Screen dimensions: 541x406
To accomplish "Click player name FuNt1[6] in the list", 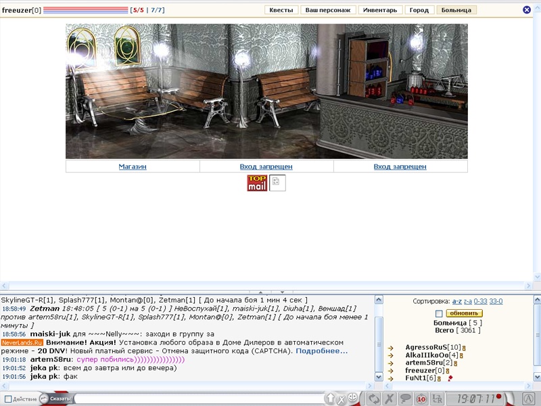I will click(x=421, y=378).
